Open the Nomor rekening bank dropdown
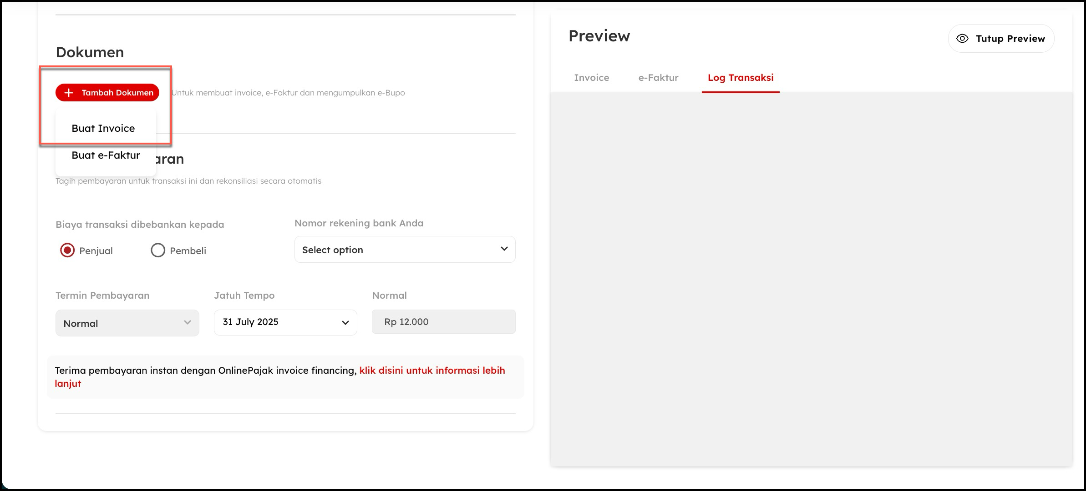The image size is (1086, 491). click(x=404, y=249)
